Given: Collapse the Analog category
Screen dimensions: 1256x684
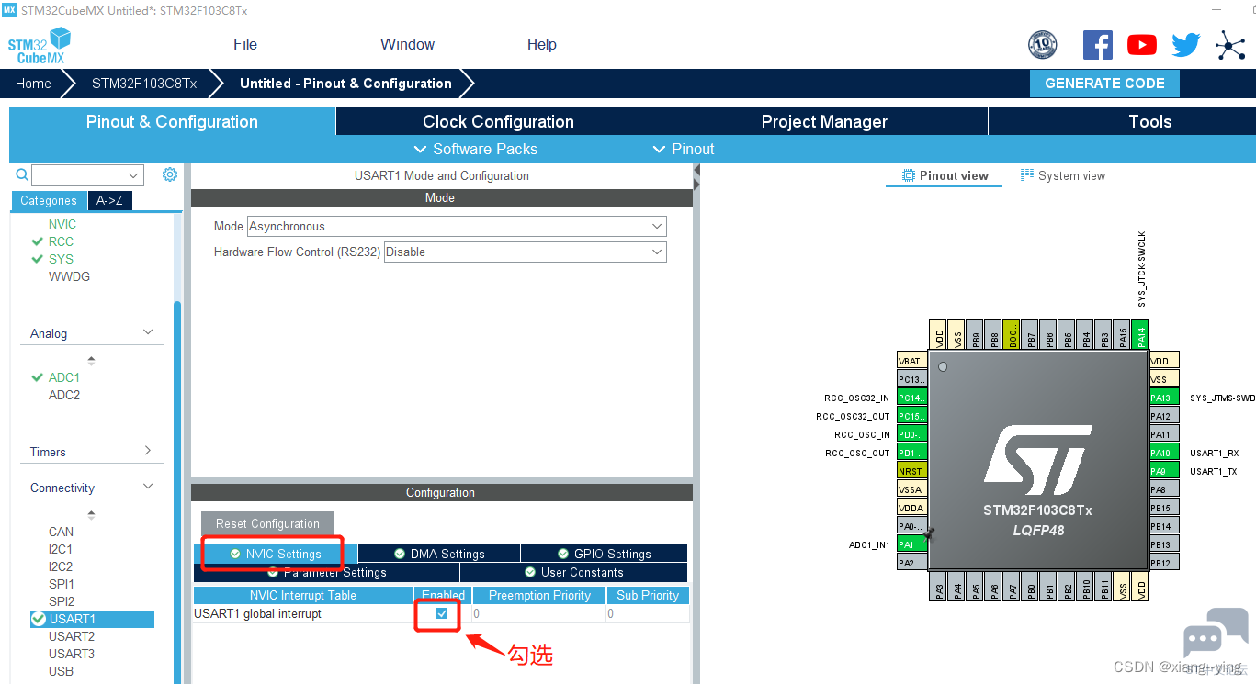Looking at the screenshot, I should click(x=147, y=332).
